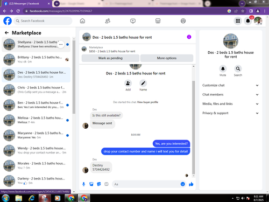Open the Marketplace storefront icon
Screen dimensions: 269x202
tap(158, 21)
